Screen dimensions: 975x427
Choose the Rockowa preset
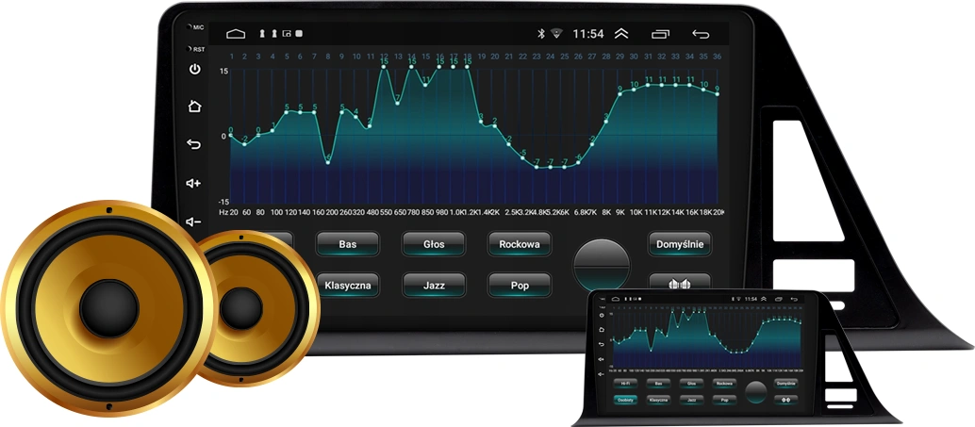[x=520, y=244]
